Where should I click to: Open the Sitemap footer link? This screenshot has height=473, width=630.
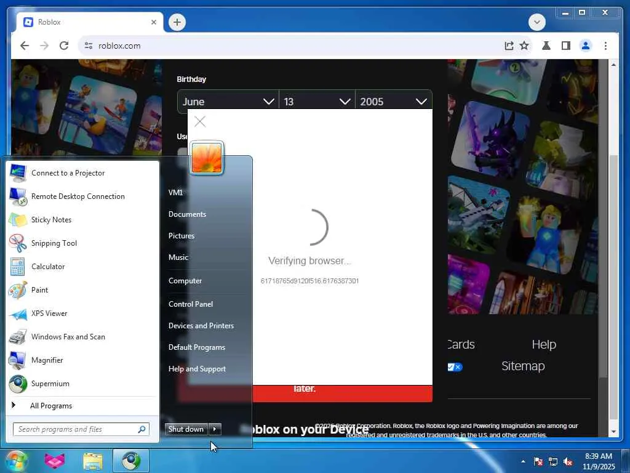523,366
